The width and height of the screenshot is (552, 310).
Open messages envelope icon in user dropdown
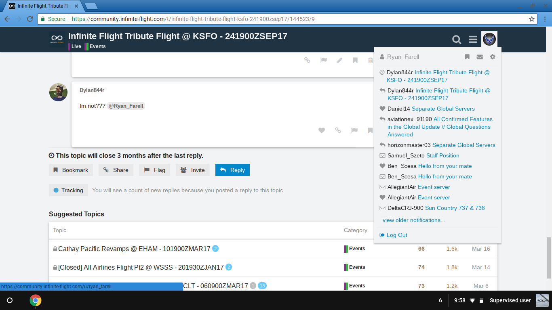(x=480, y=57)
